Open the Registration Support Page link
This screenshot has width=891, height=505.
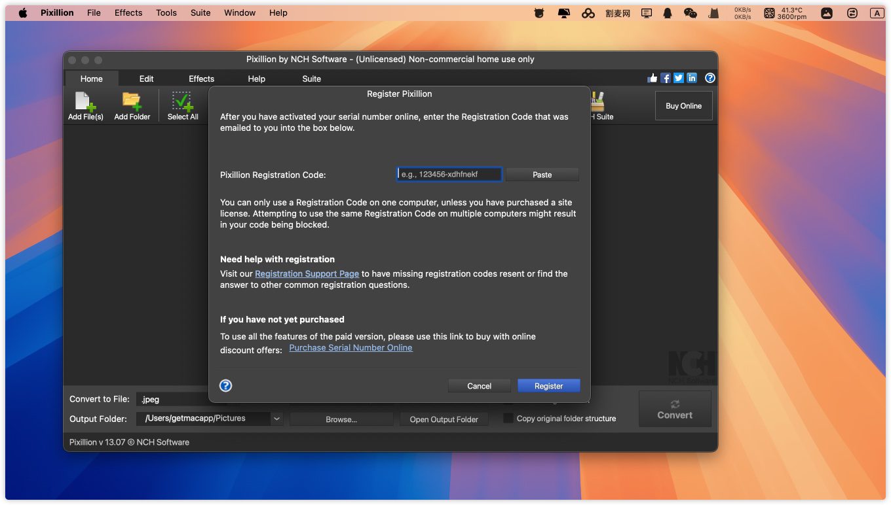click(307, 273)
